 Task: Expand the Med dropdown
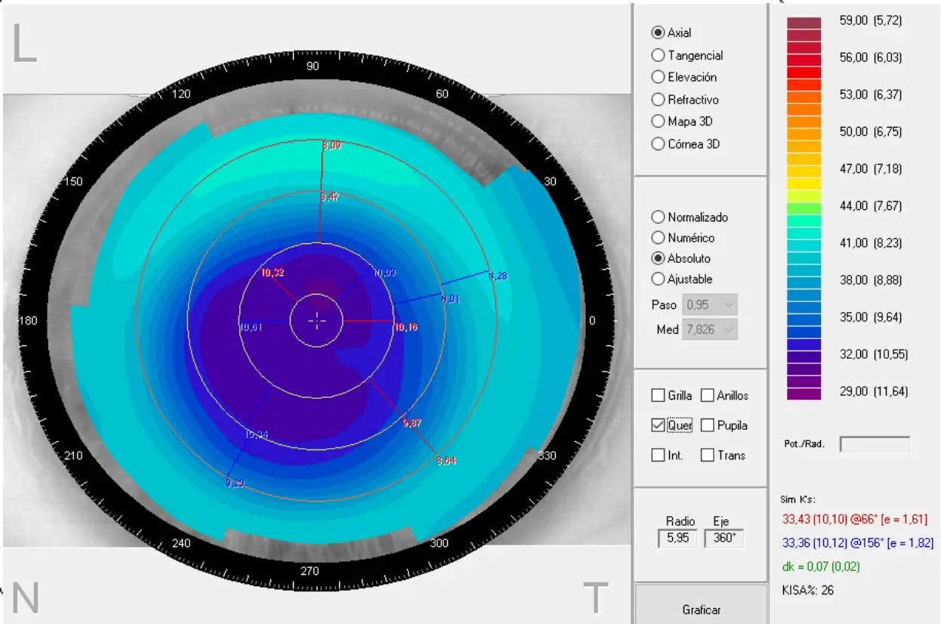728,330
